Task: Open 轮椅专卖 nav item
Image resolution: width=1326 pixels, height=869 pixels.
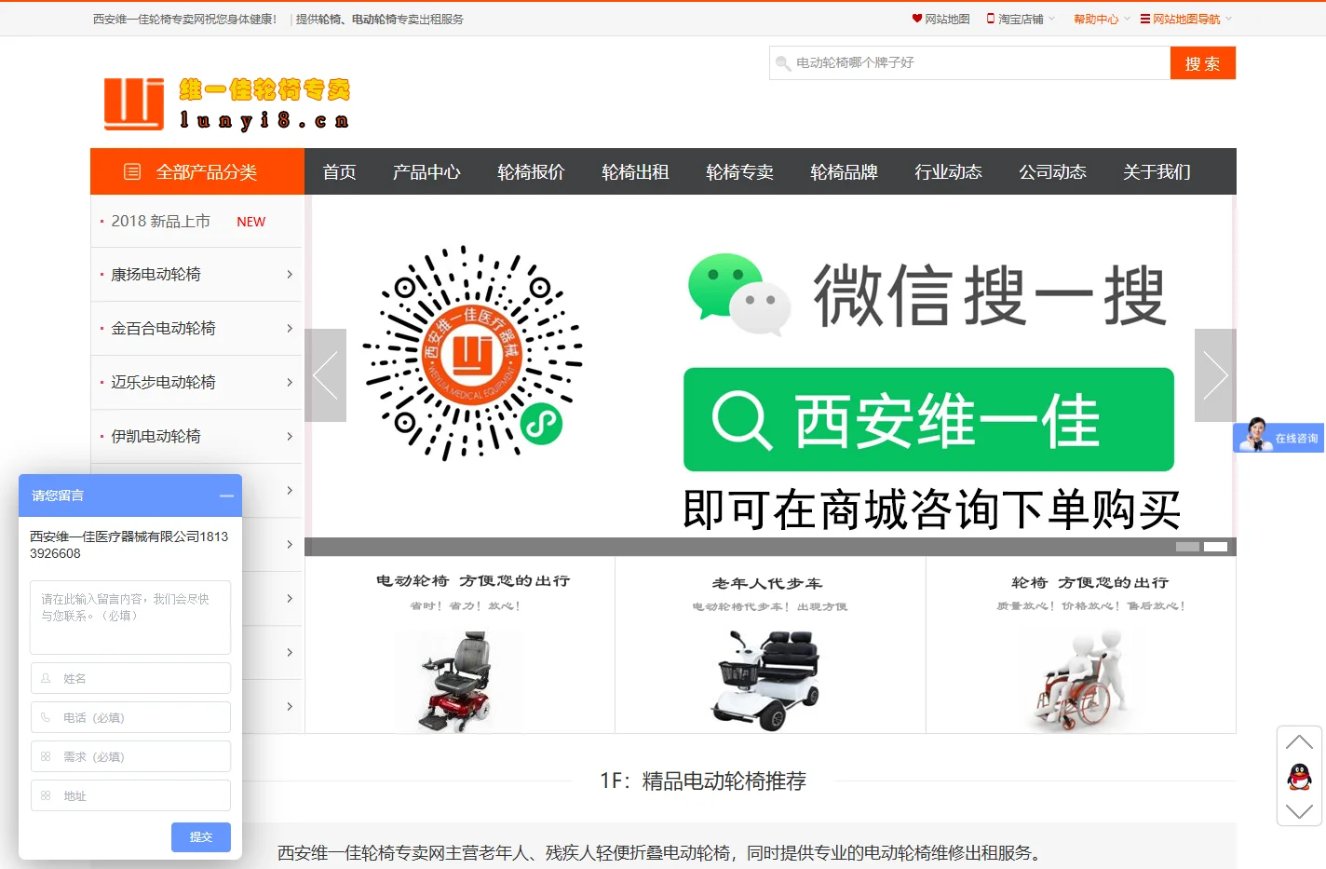Action: 739,171
